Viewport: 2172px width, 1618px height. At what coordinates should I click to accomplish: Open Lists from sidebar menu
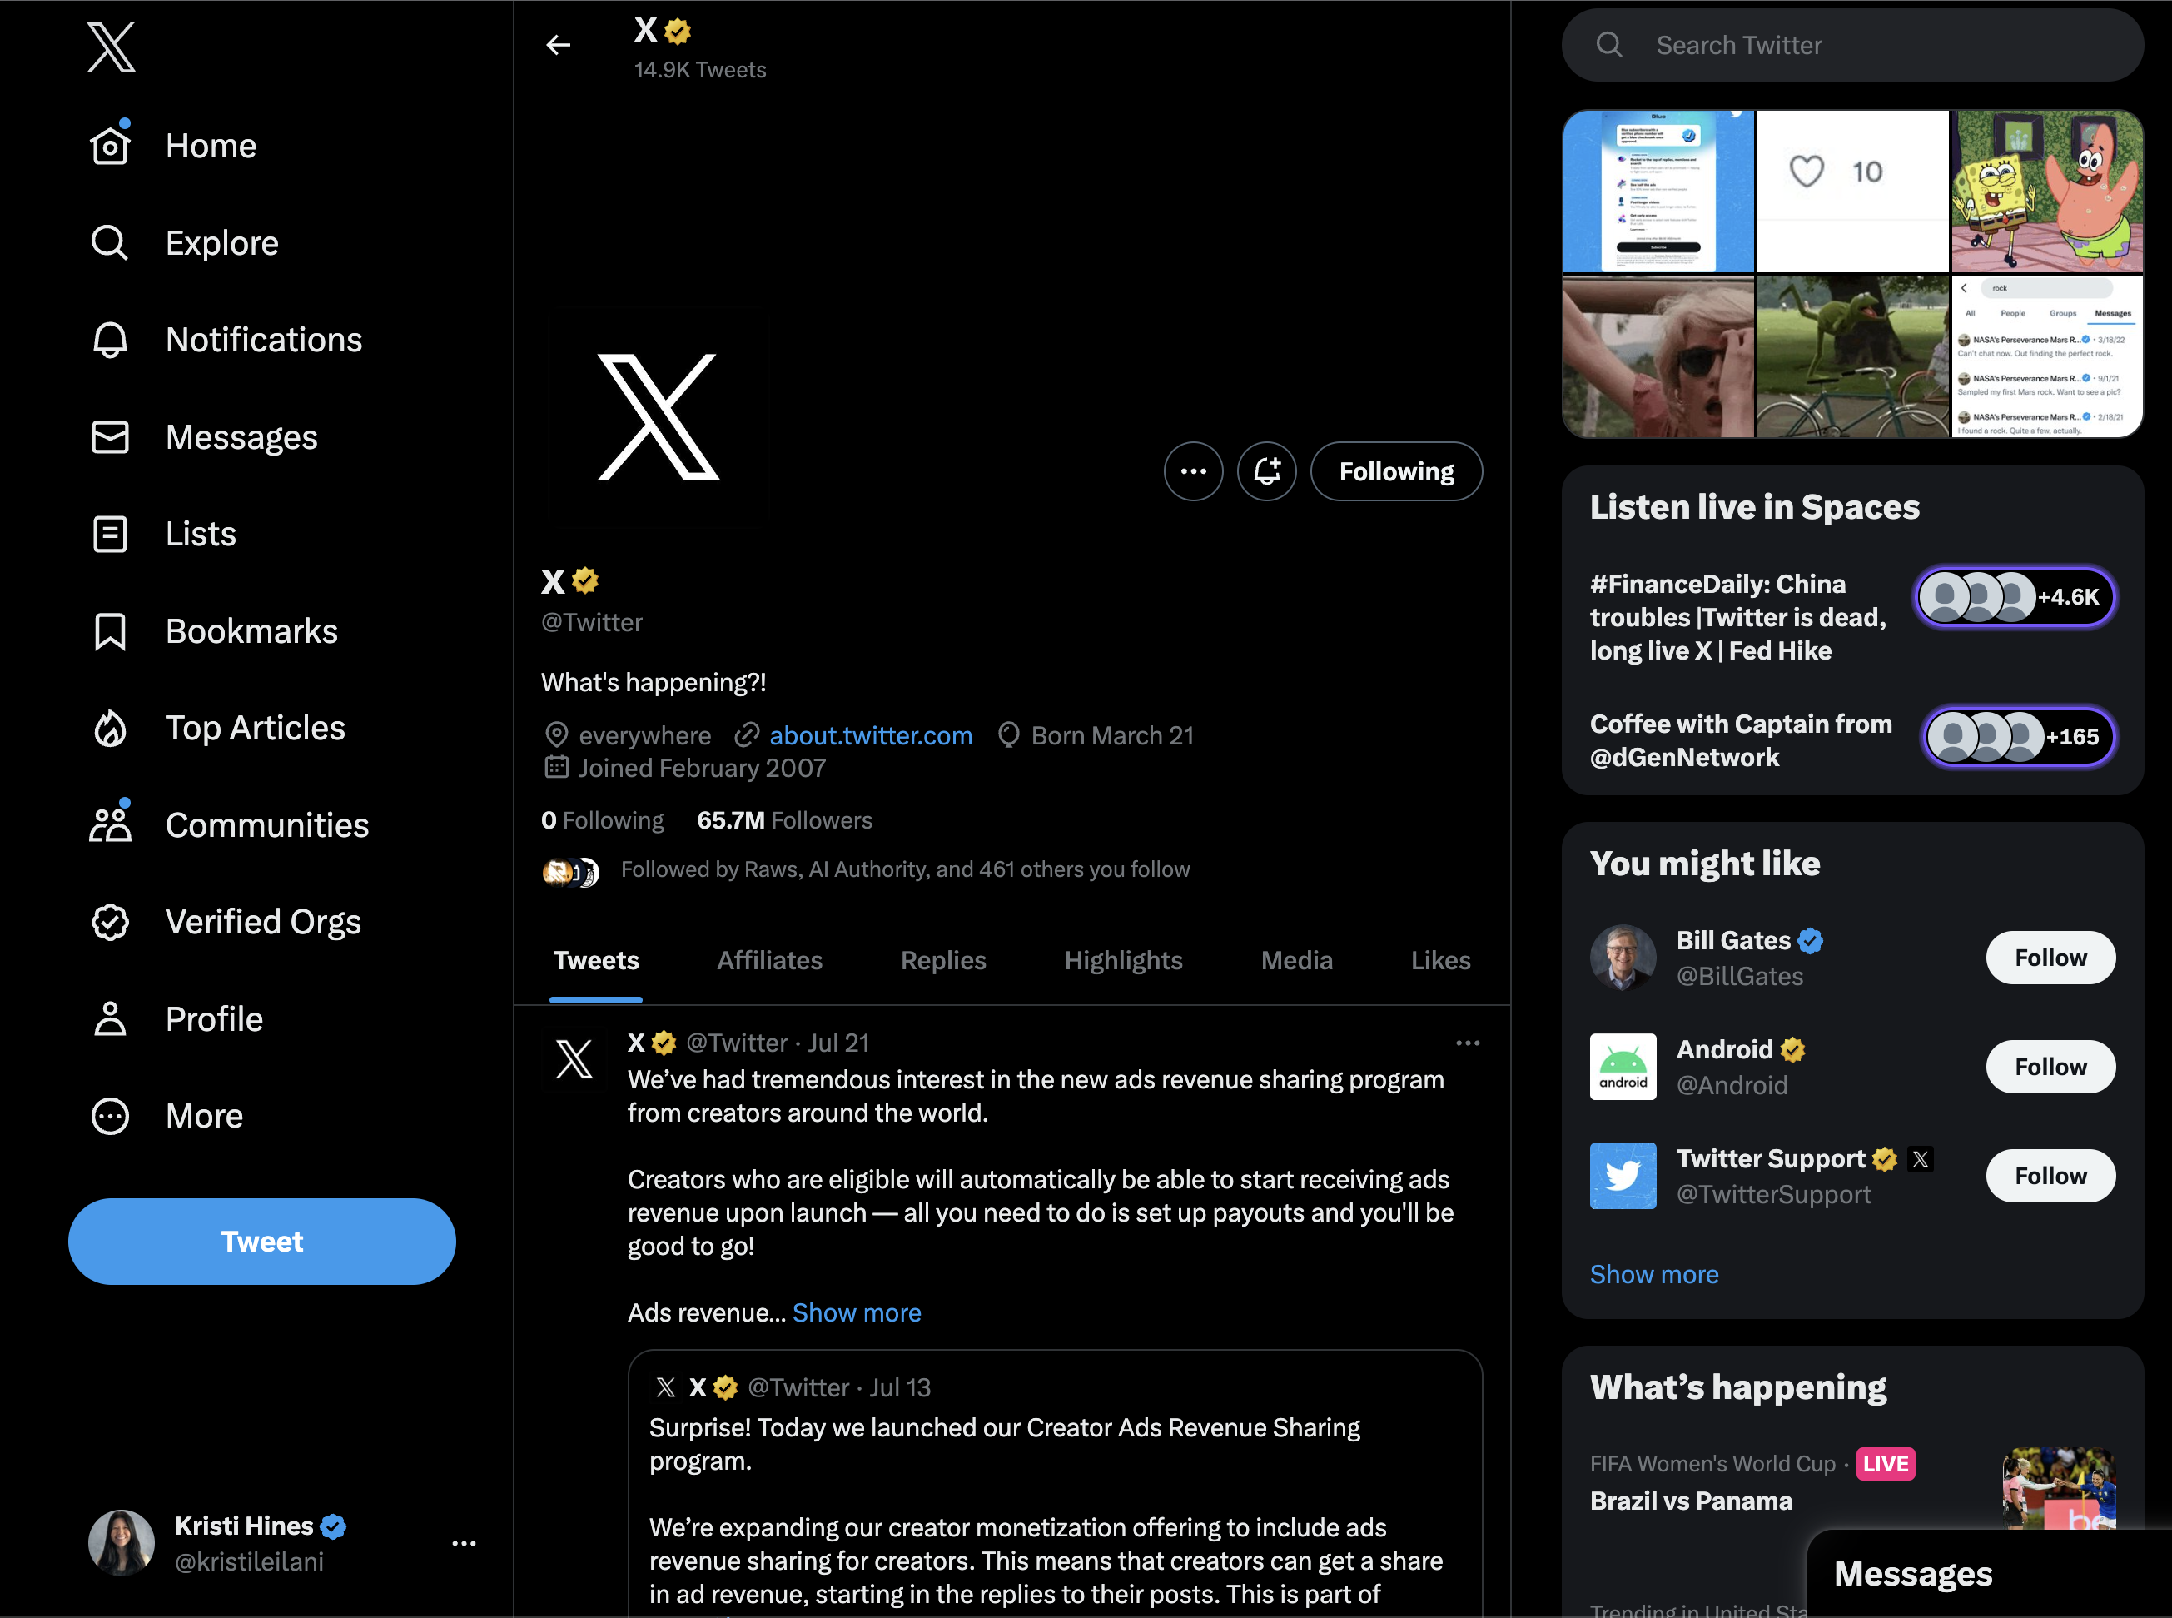(201, 532)
